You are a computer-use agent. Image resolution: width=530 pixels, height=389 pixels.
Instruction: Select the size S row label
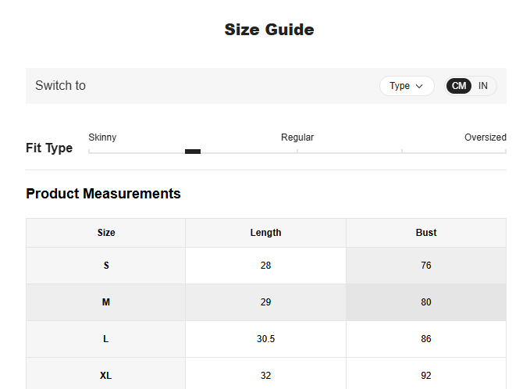[x=106, y=266]
